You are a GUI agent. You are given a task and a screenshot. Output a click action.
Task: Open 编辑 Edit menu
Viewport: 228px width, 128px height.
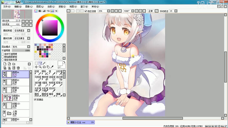[18, 7]
